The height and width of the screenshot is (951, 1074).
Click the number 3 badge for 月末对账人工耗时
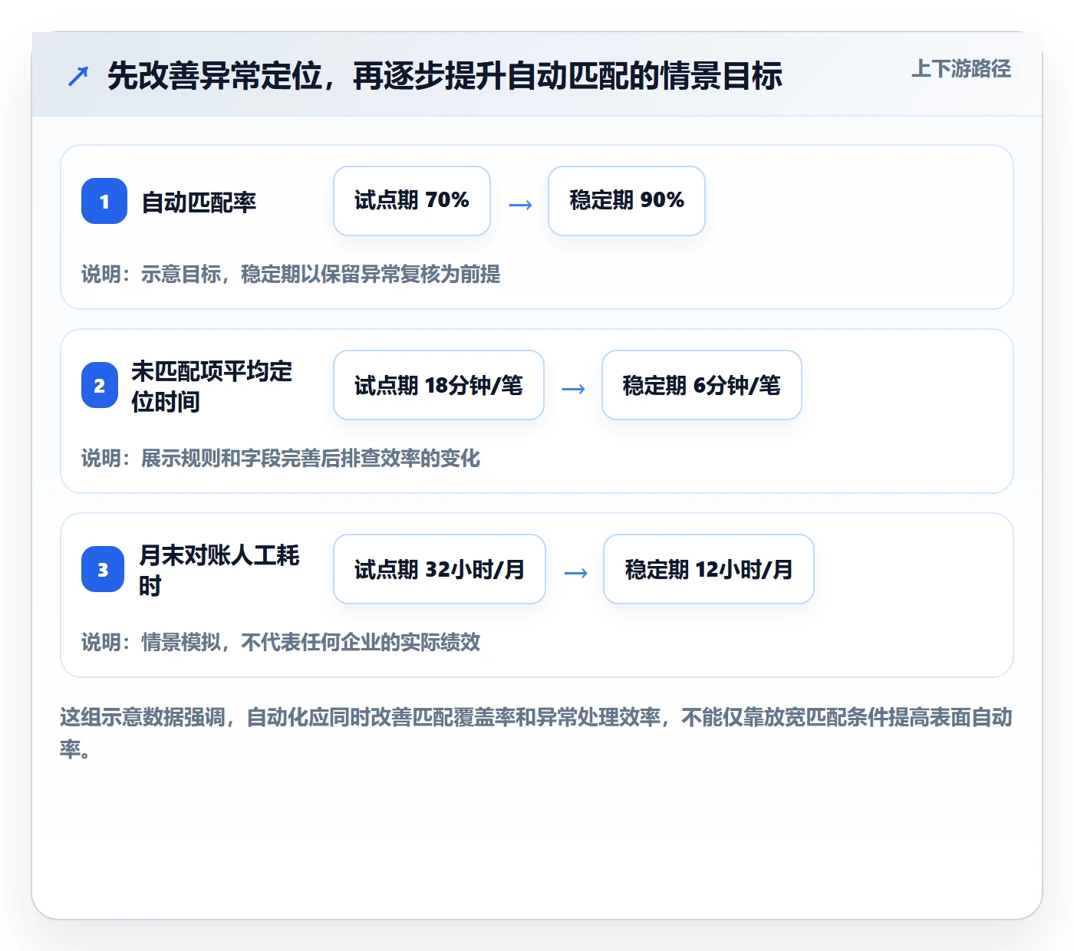pos(103,569)
